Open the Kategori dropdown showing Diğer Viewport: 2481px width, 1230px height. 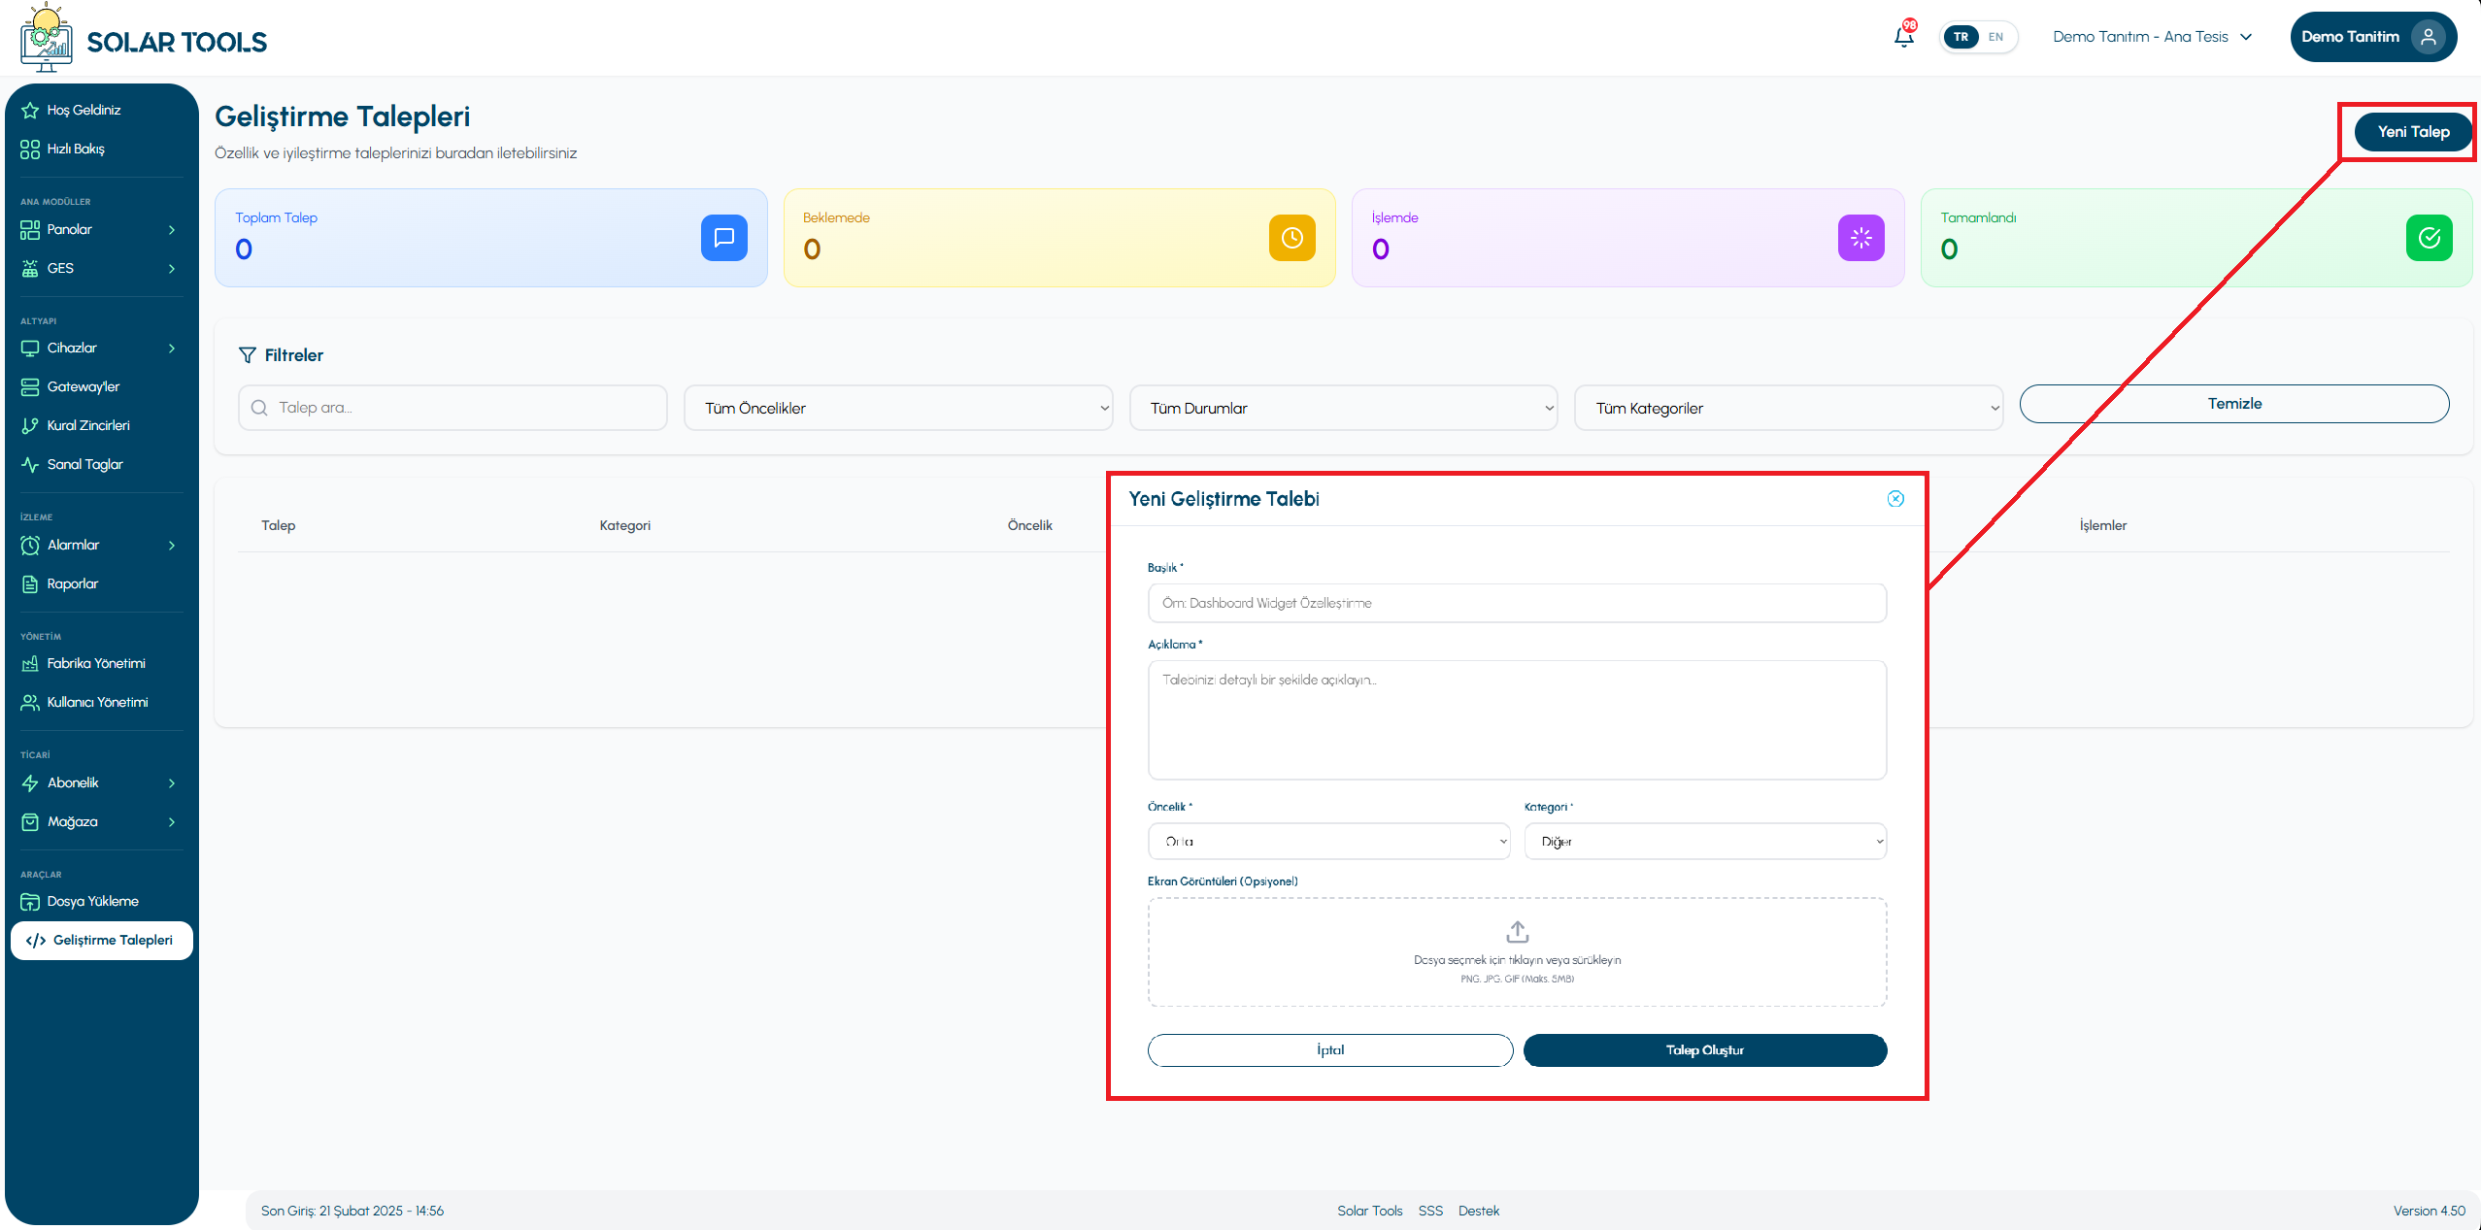1705,841
